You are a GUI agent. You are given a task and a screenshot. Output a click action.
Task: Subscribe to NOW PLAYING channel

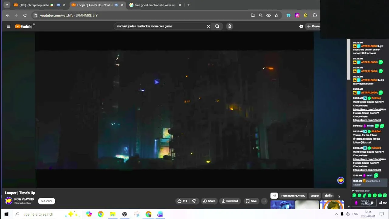pyautogui.click(x=47, y=201)
